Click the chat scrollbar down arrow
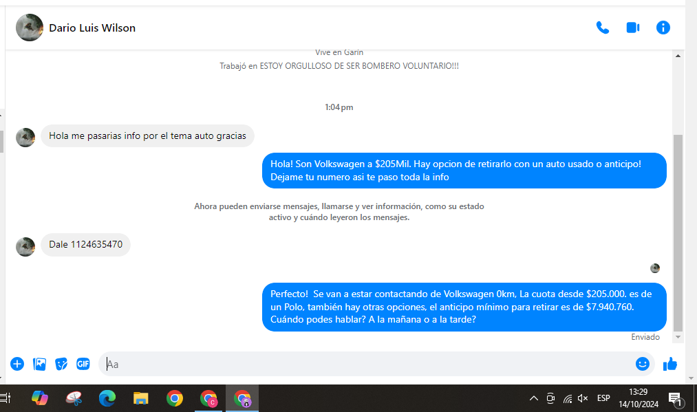The height and width of the screenshot is (412, 697). 678,337
